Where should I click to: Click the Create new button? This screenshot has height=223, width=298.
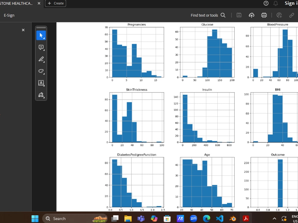(55, 3)
